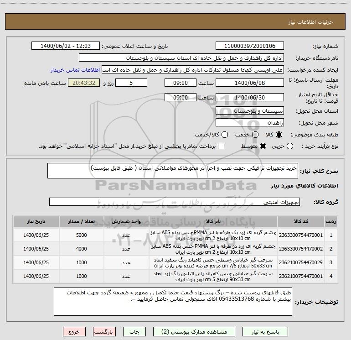Click the quantity 5000 cell
Screen dimensions: 351x340
pyautogui.click(x=82, y=235)
